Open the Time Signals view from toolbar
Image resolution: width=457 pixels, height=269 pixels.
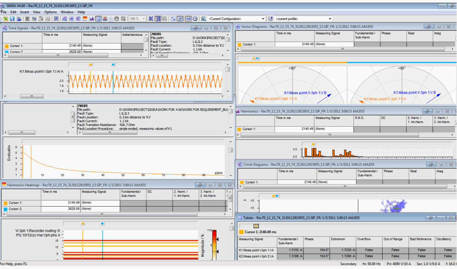pos(65,19)
